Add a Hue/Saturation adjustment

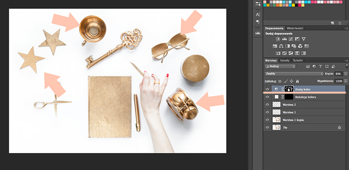tap(275, 46)
